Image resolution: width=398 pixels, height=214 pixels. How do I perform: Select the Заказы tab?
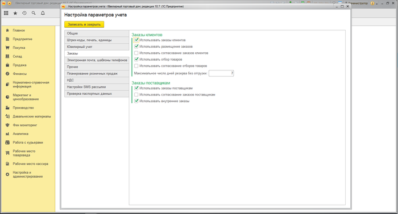click(x=97, y=53)
